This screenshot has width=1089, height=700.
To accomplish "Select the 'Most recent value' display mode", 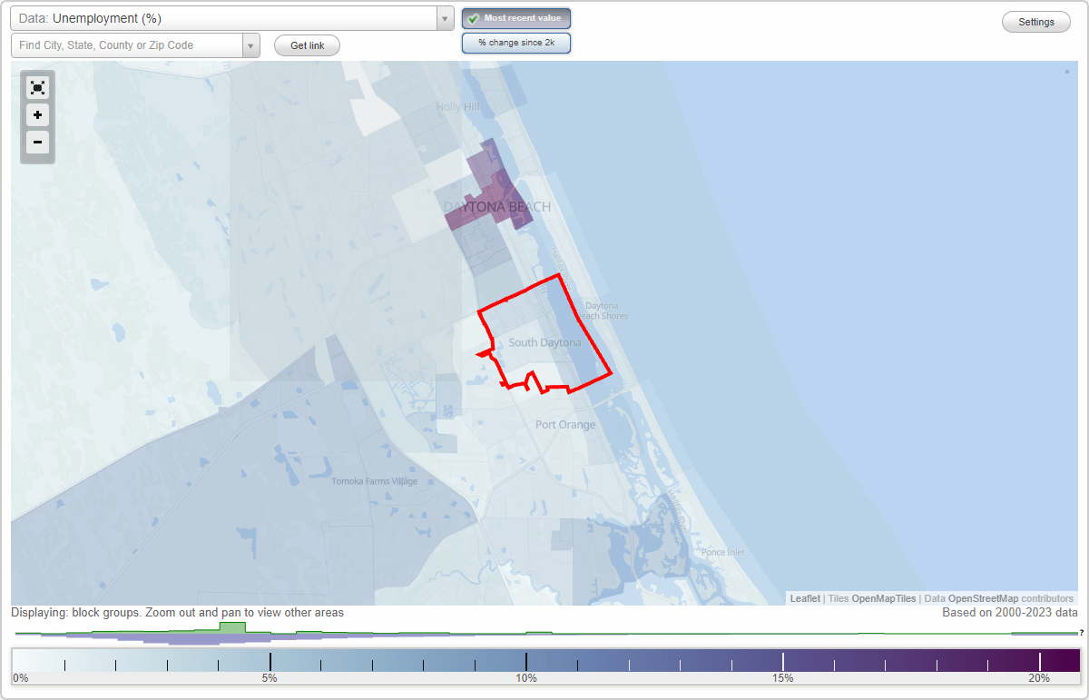I will (x=515, y=17).
